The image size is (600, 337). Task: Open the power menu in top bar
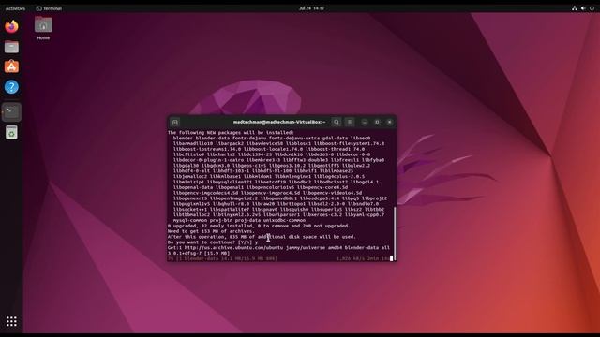[592, 8]
